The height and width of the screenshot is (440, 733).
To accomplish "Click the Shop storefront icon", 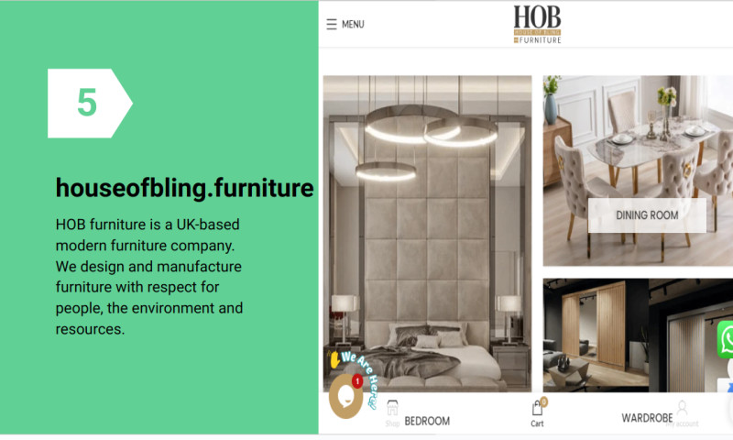I will tap(392, 408).
